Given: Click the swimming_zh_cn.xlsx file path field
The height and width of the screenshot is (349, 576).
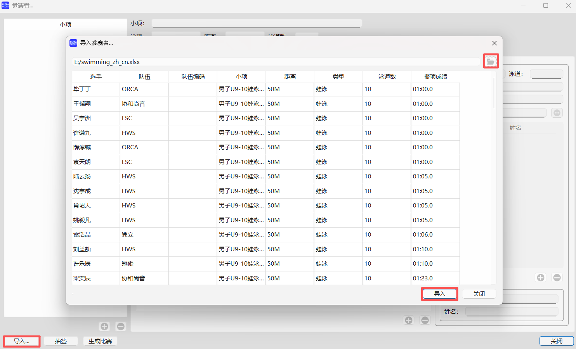Looking at the screenshot, I should tap(233, 62).
